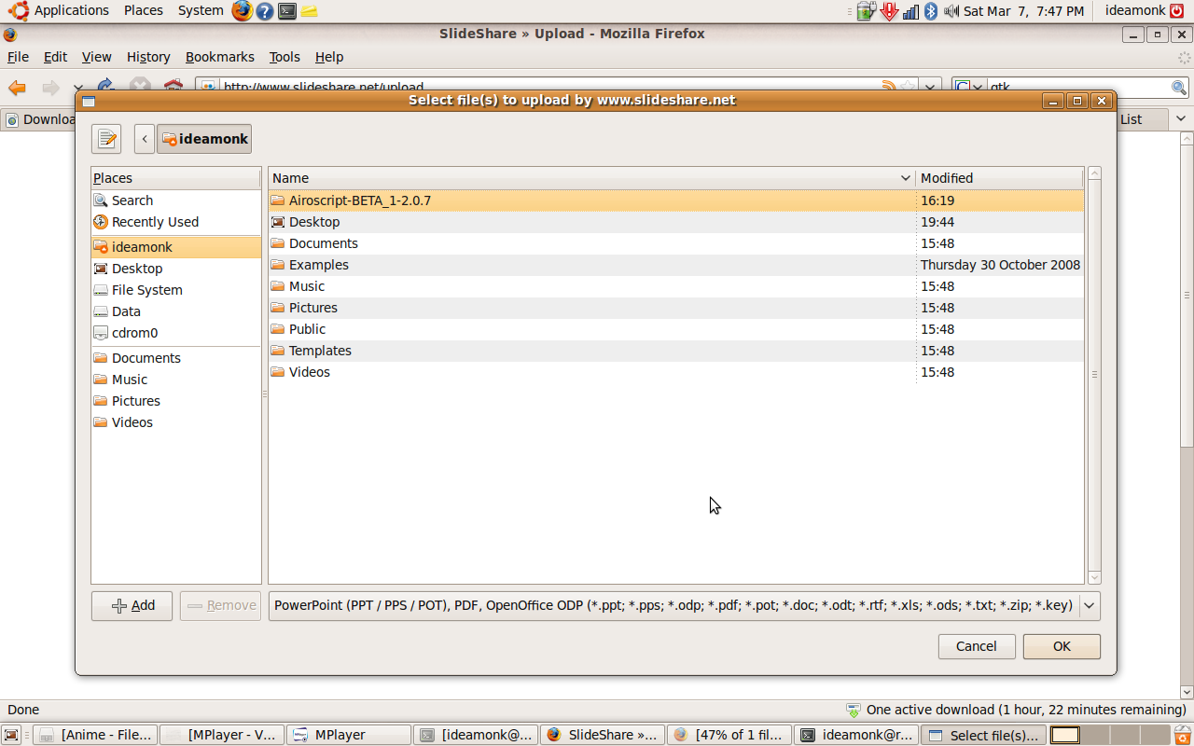Select the Templates folder in file list
This screenshot has height=746, width=1194.
(x=676, y=351)
